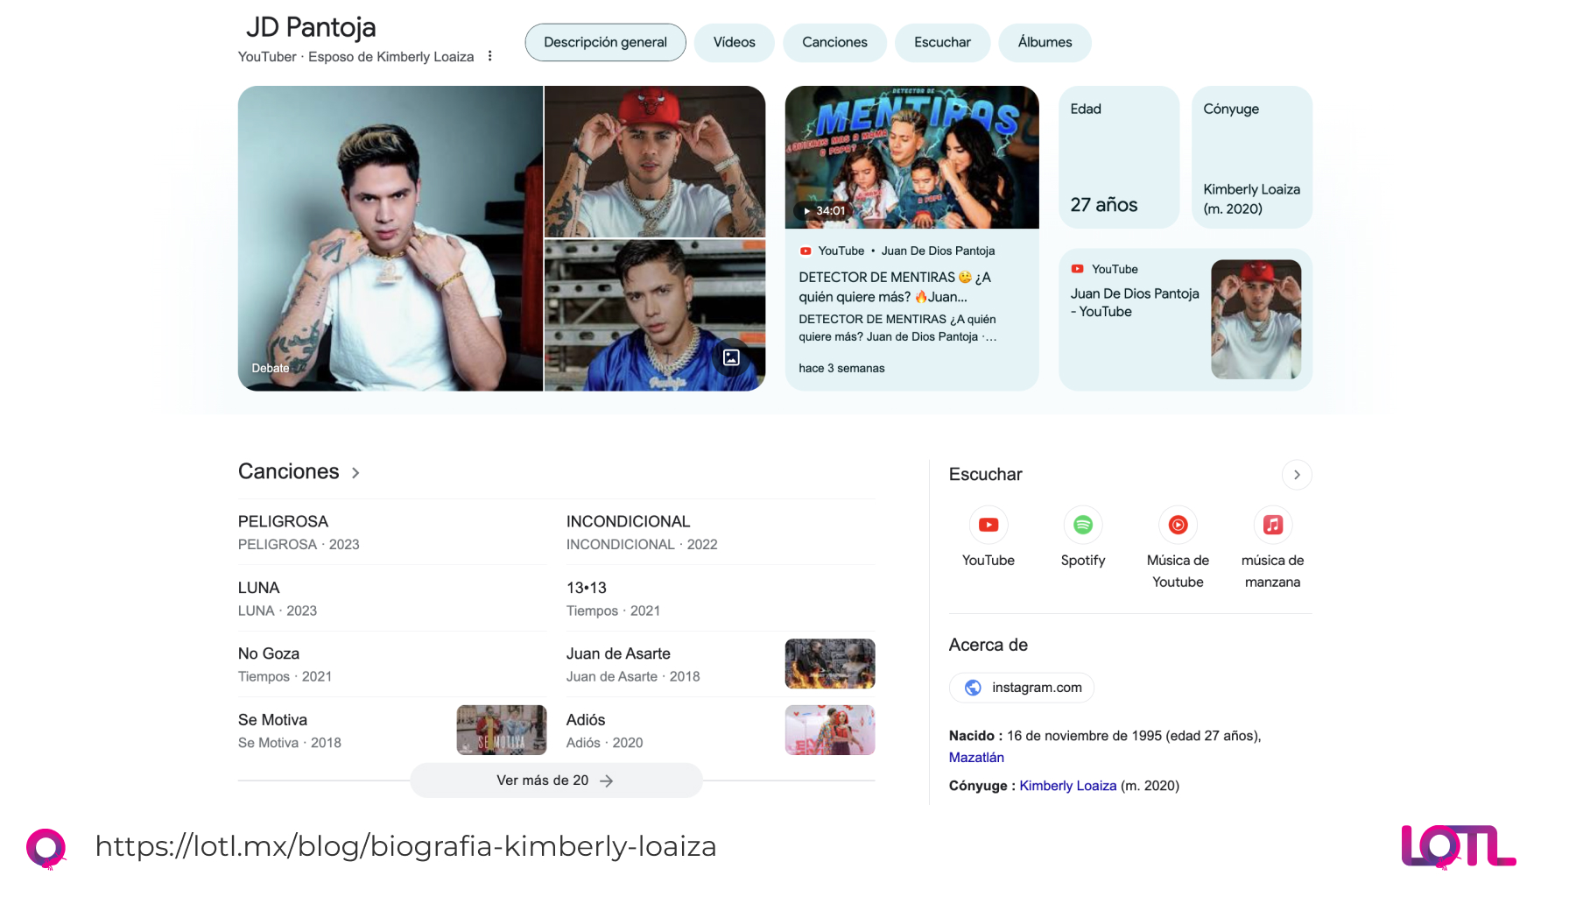
Task: Open the Spotify listening icon
Action: click(1082, 526)
